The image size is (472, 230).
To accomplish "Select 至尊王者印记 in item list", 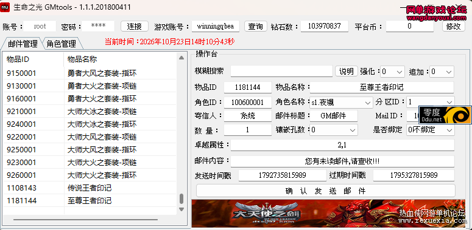I will click(x=90, y=200).
